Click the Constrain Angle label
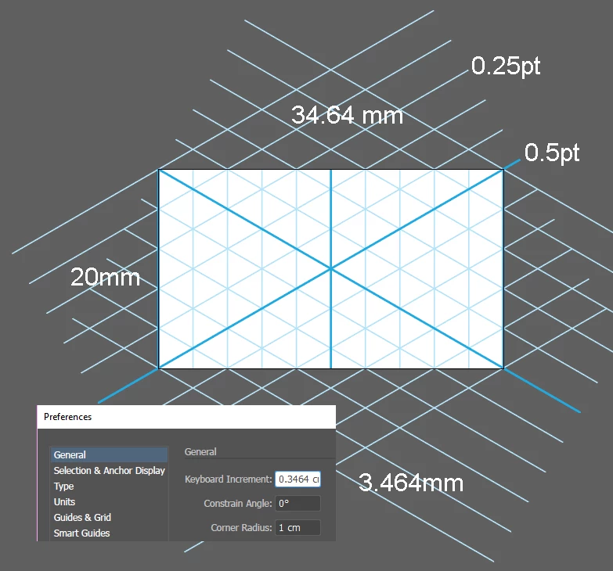 click(238, 504)
